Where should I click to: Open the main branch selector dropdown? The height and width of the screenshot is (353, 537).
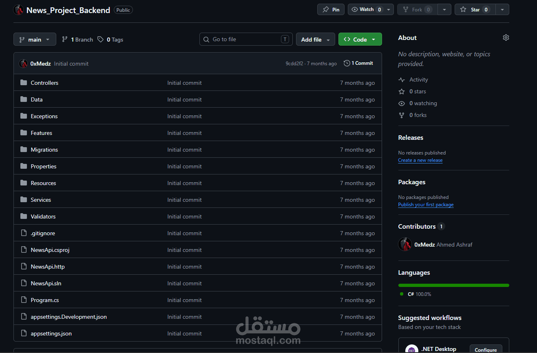(x=35, y=40)
